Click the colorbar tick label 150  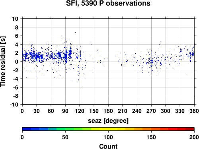point(151,137)
